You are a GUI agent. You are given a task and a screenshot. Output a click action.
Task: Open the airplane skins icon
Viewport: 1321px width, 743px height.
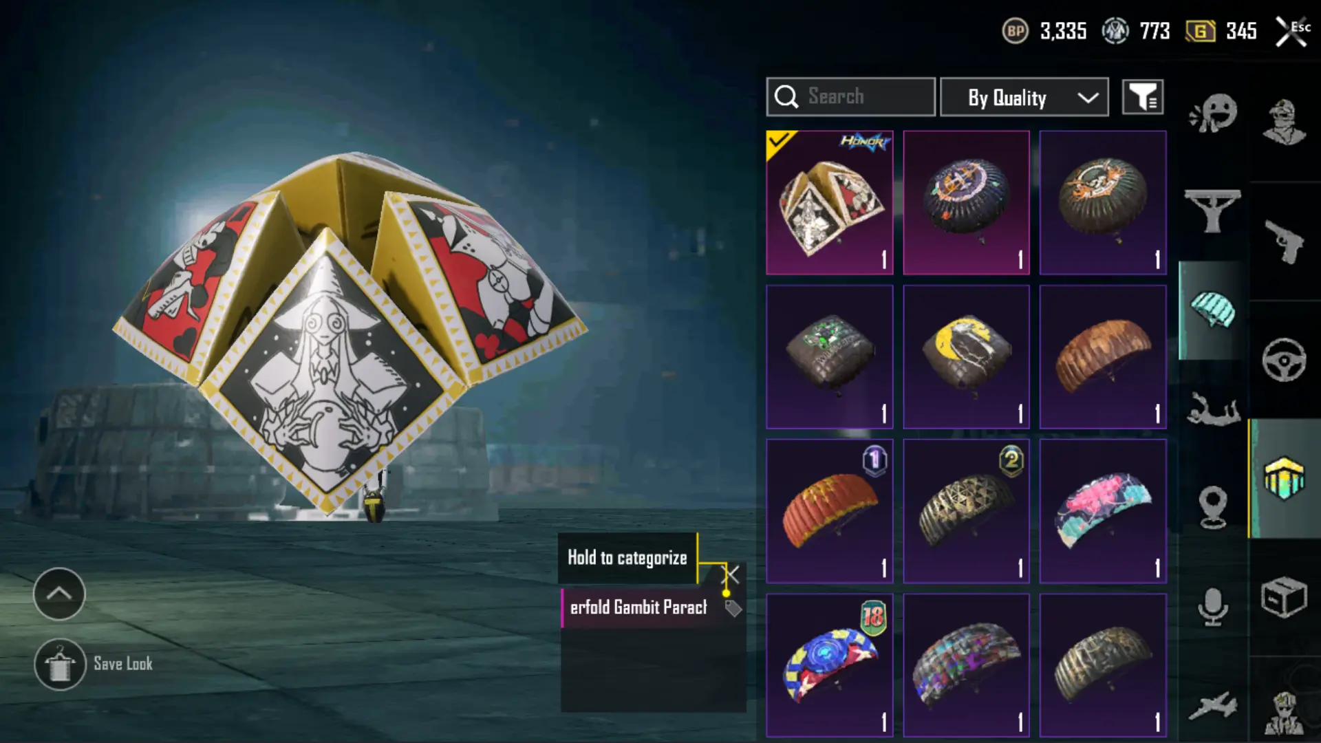click(x=1212, y=706)
